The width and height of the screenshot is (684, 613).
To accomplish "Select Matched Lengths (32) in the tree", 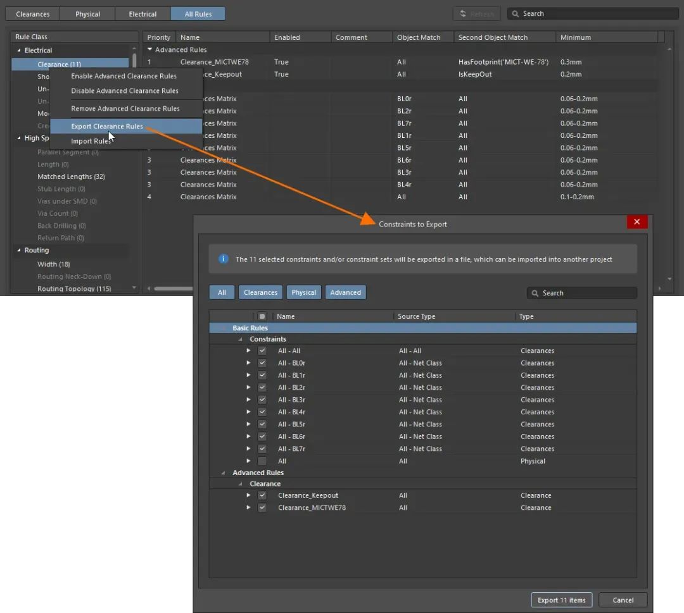I will 71,176.
